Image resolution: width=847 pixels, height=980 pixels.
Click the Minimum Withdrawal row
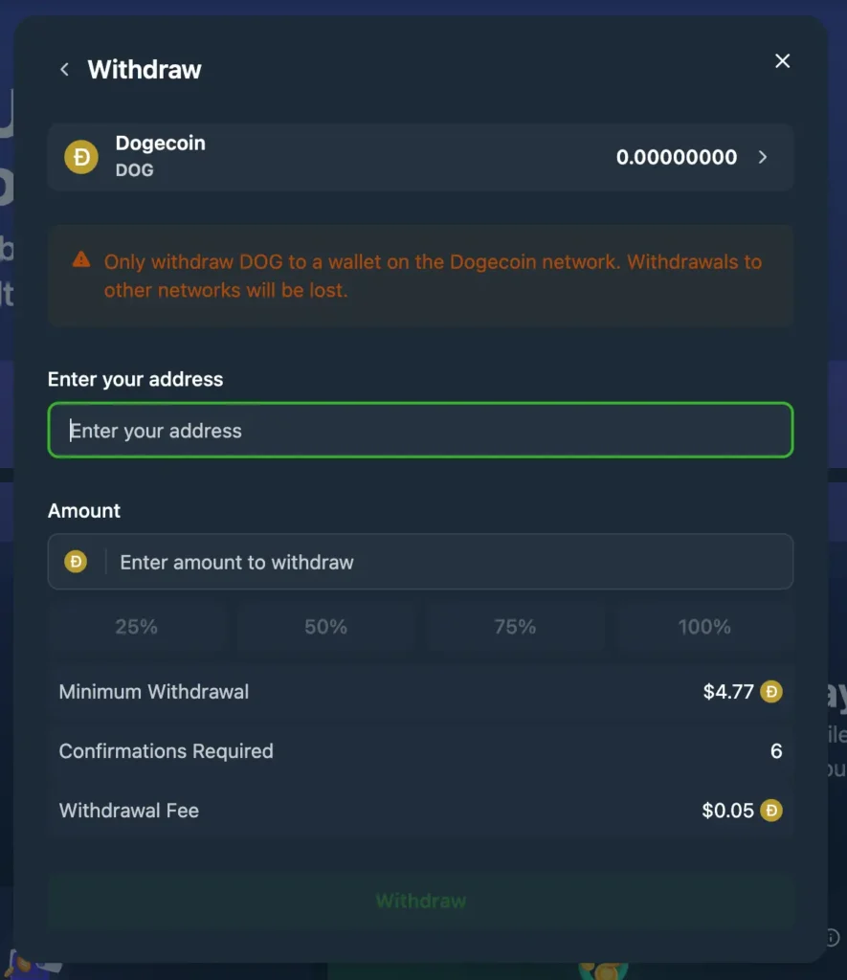coord(421,691)
